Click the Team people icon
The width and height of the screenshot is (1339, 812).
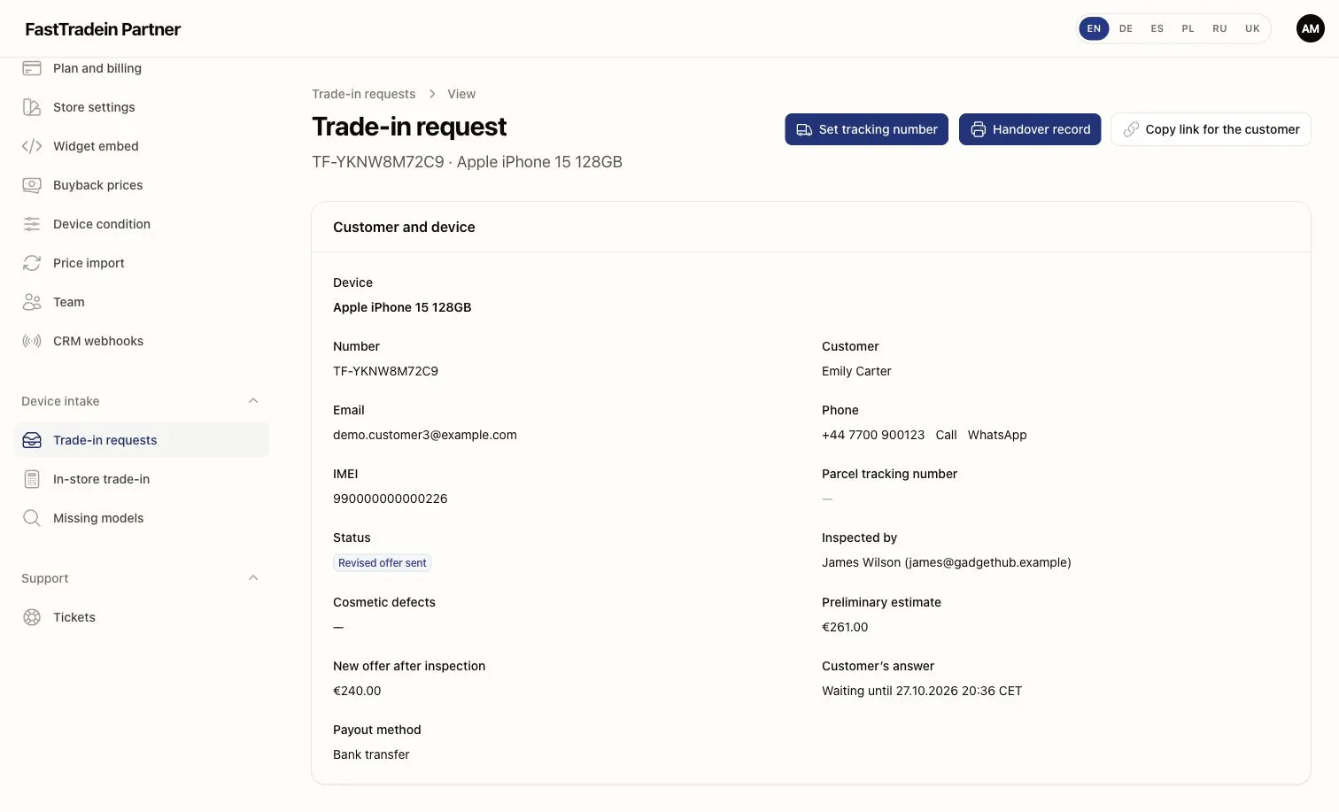click(32, 302)
